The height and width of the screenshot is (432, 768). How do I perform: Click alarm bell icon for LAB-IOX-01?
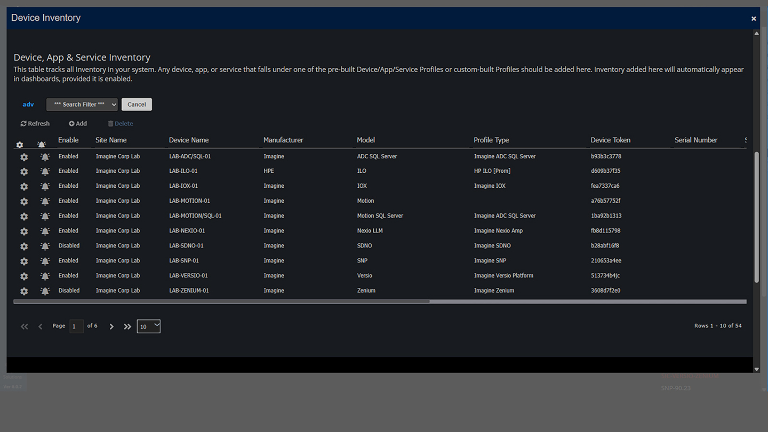point(45,187)
